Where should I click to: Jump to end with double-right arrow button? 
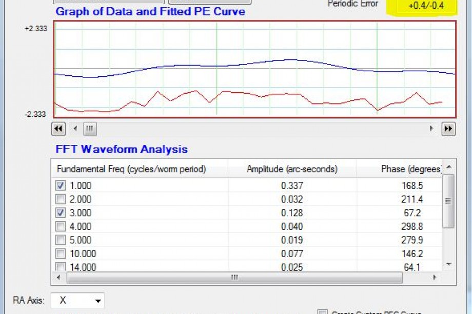coord(448,129)
